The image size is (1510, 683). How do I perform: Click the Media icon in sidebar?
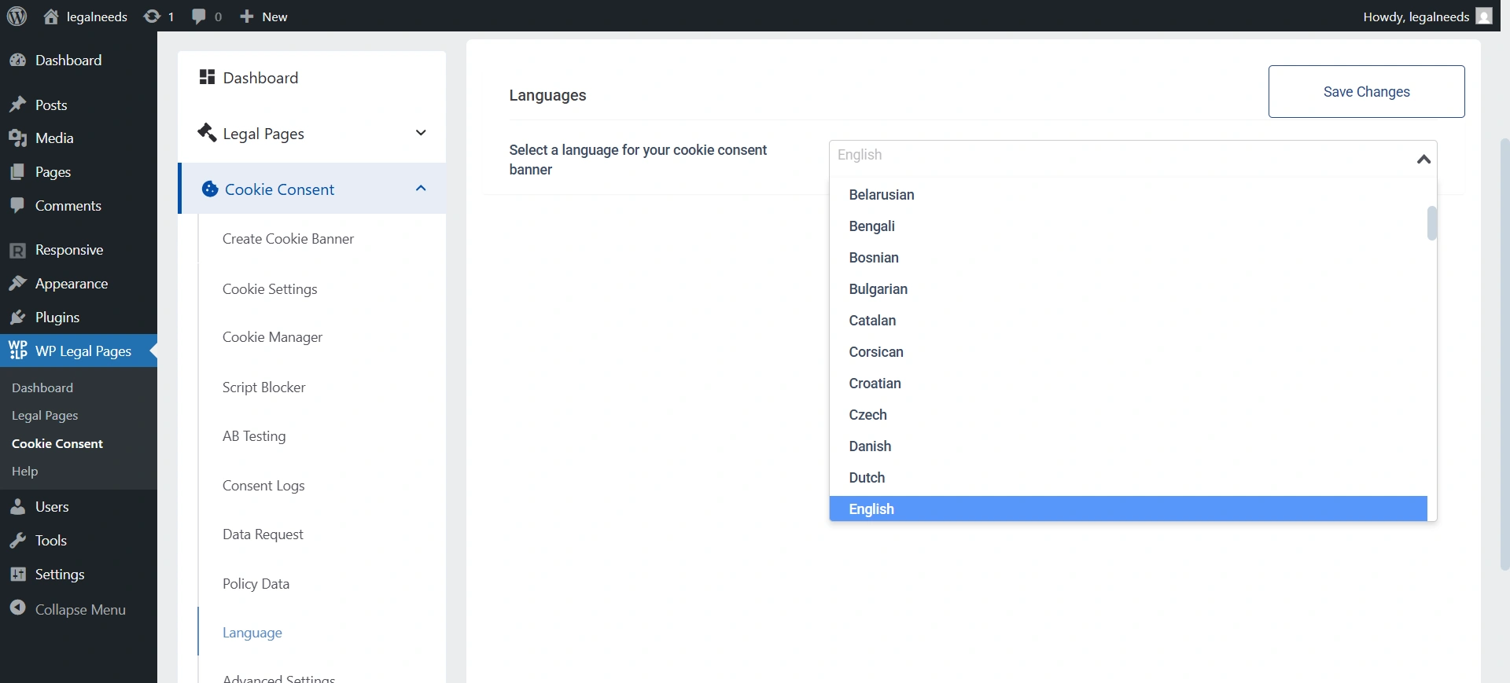coord(17,138)
